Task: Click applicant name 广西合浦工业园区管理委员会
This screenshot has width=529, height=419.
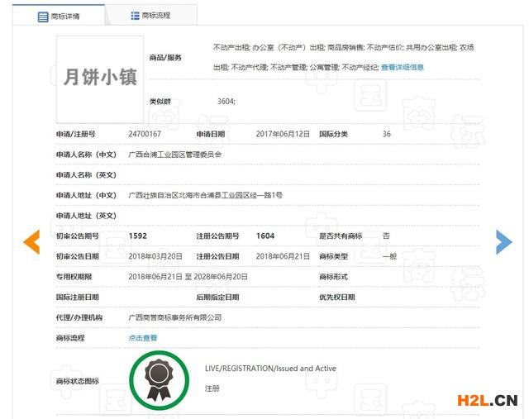Action: (175, 155)
